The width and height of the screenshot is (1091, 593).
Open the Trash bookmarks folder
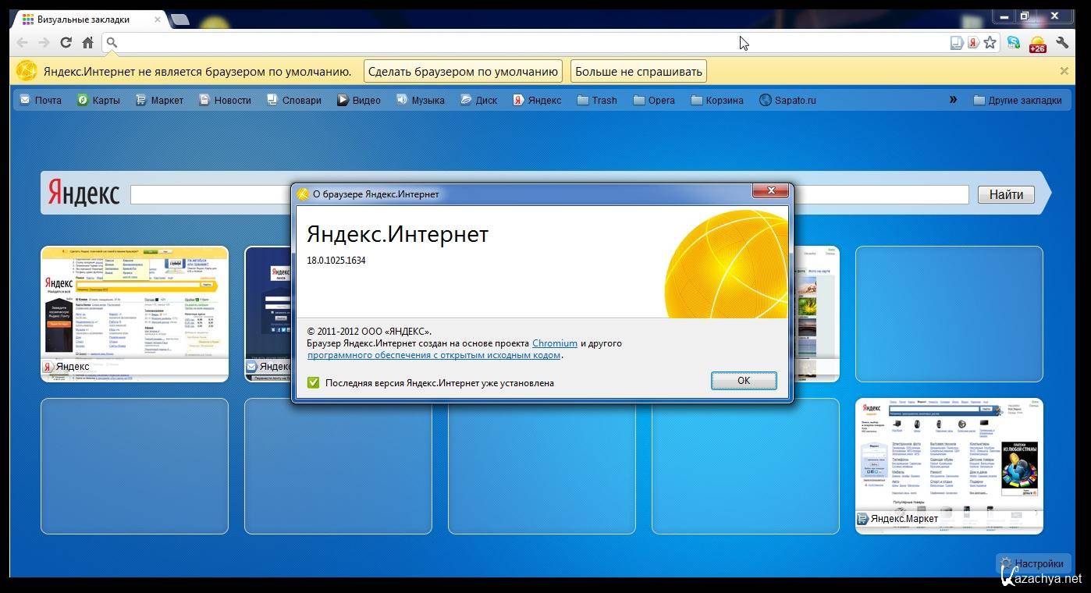(x=597, y=100)
